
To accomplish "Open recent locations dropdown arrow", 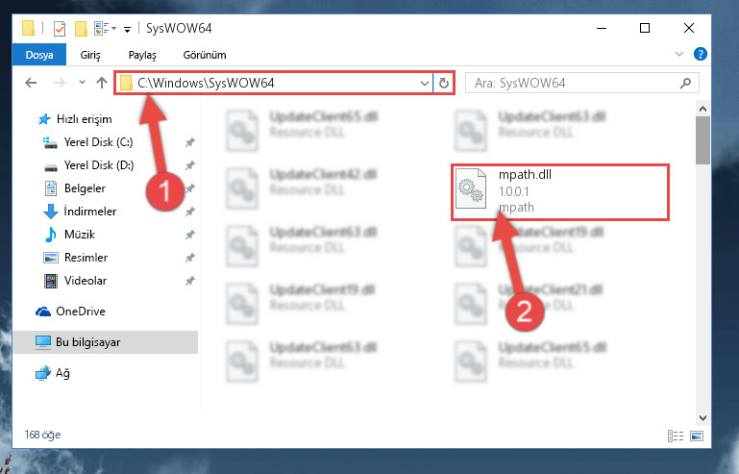I will [x=82, y=83].
